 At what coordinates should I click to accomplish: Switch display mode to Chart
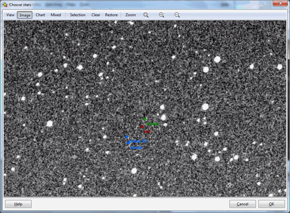click(40, 15)
